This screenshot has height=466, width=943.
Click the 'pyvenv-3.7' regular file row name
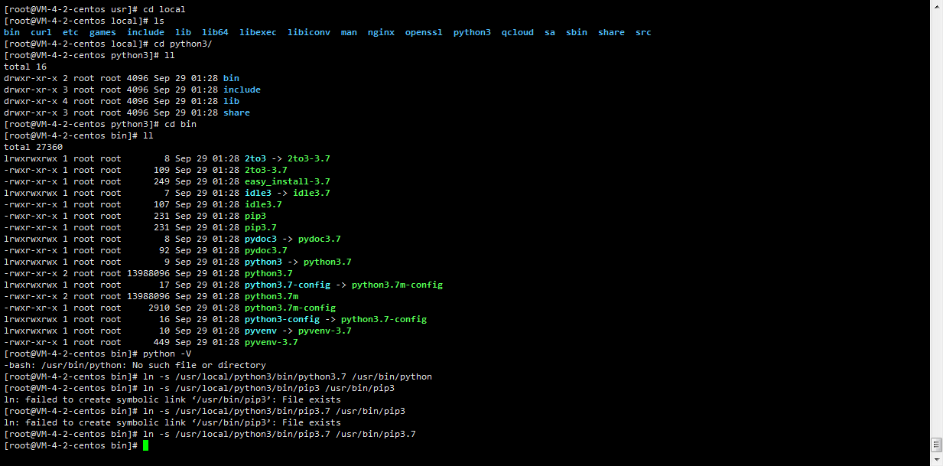[x=272, y=342]
